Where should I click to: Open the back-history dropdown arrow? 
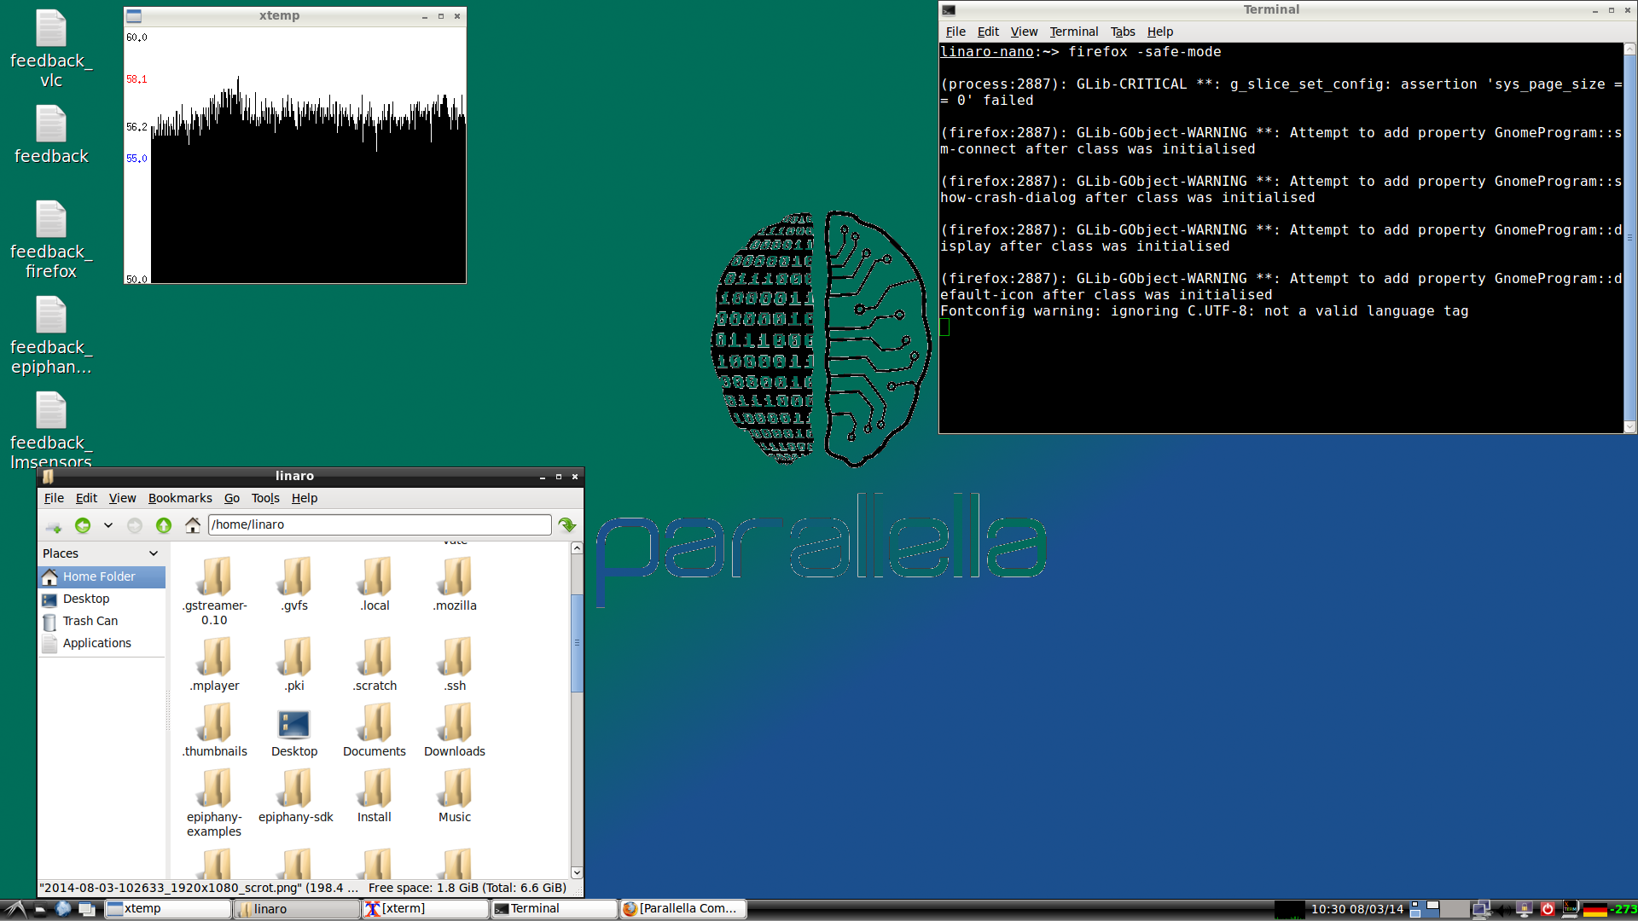pos(107,525)
